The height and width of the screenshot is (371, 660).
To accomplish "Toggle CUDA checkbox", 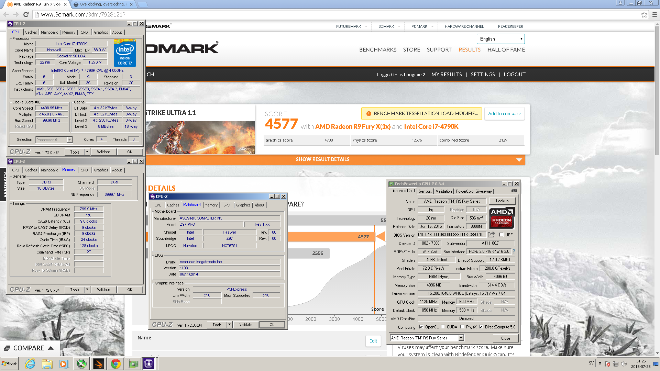I will click(443, 327).
